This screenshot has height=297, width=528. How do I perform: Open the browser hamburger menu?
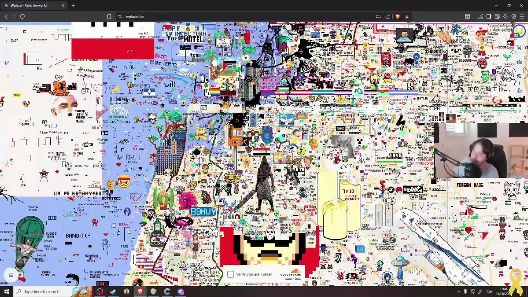522,16
